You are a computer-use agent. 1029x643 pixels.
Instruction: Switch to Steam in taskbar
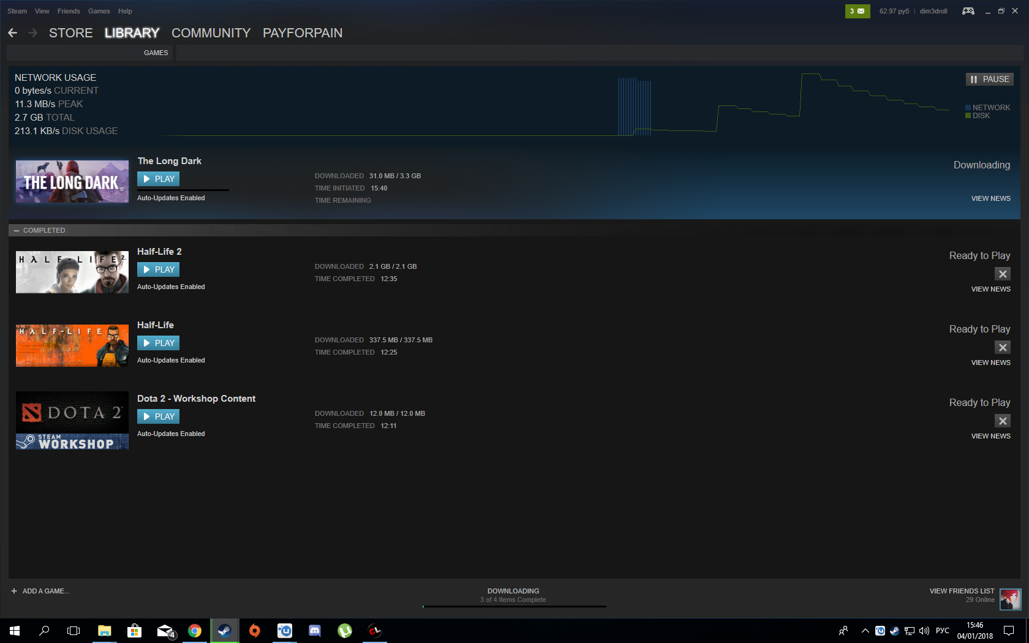225,631
